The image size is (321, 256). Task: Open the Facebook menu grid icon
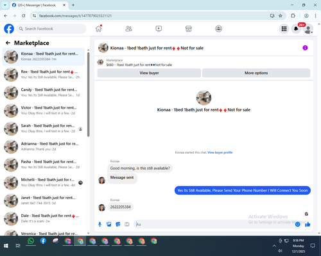coord(284,29)
